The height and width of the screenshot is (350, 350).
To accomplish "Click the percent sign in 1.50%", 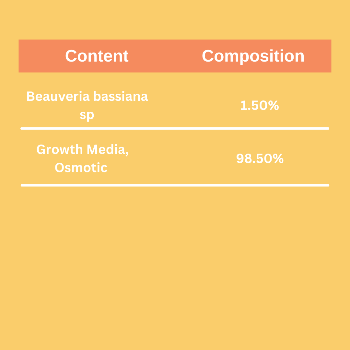I will [x=274, y=105].
